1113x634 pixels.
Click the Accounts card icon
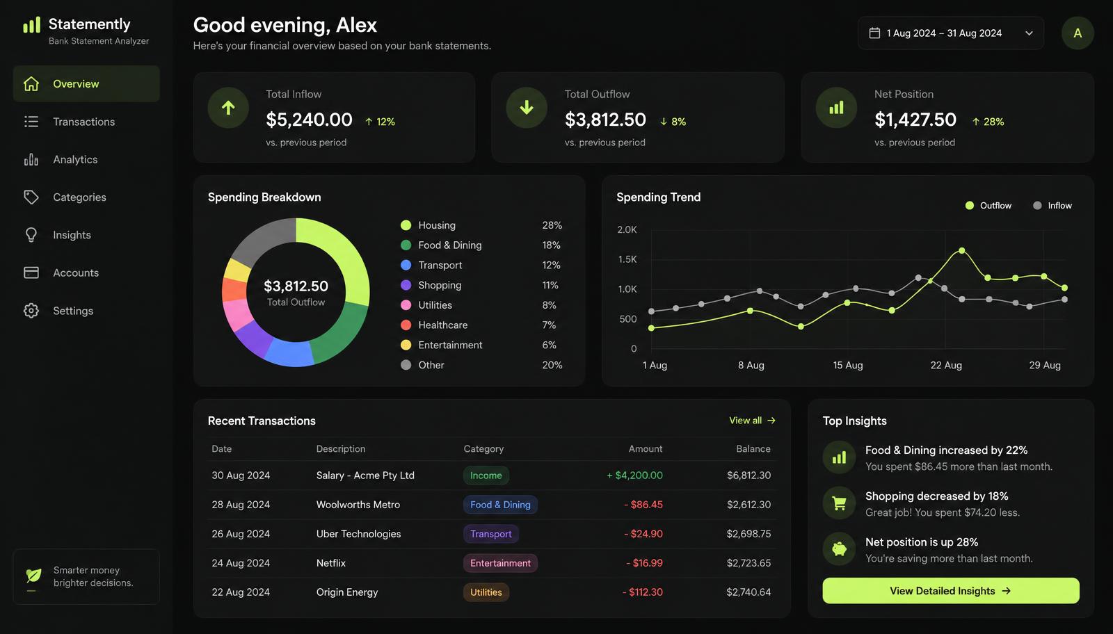pyautogui.click(x=31, y=273)
